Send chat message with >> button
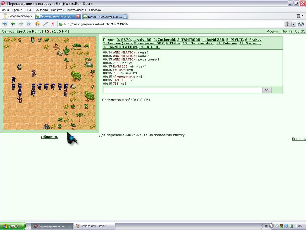The image size is (306, 230). tap(267, 90)
